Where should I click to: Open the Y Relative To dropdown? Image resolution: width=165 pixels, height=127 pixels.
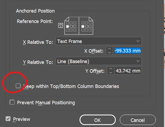(x=98, y=61)
